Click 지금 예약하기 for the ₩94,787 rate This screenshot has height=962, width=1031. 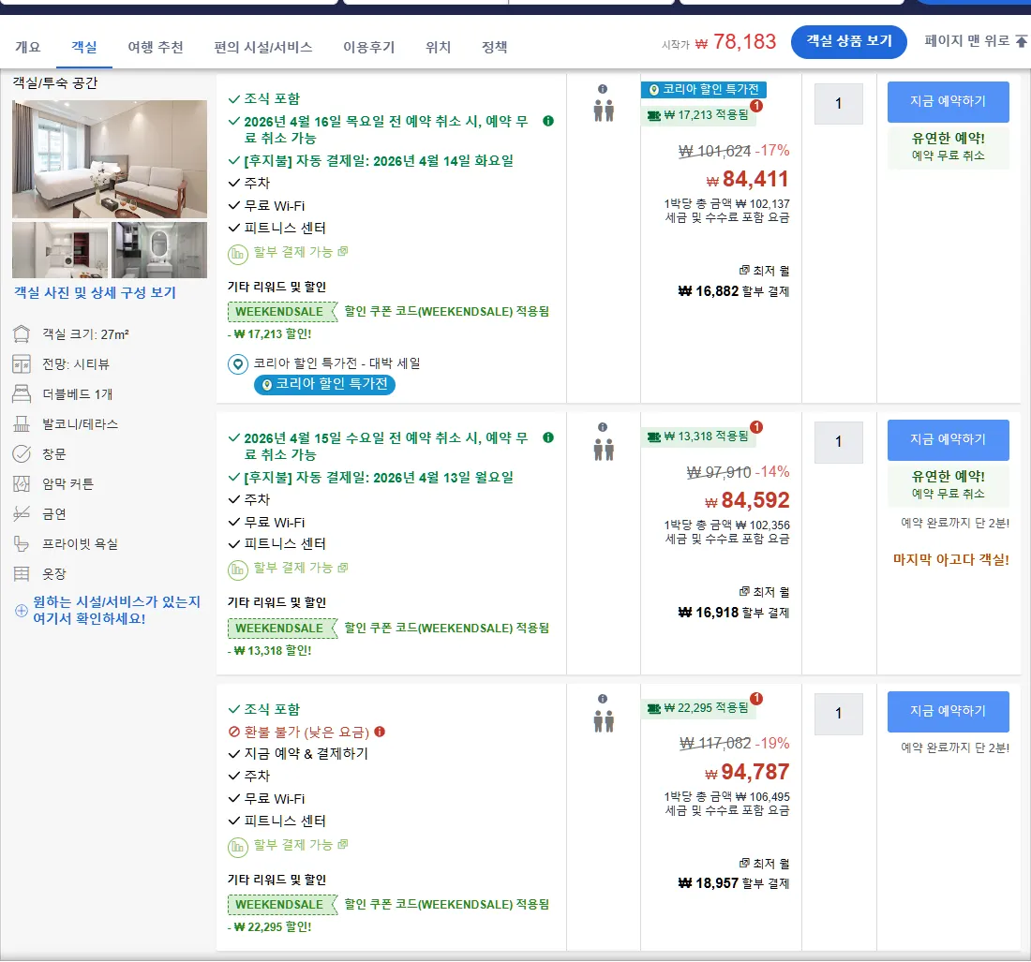948,712
